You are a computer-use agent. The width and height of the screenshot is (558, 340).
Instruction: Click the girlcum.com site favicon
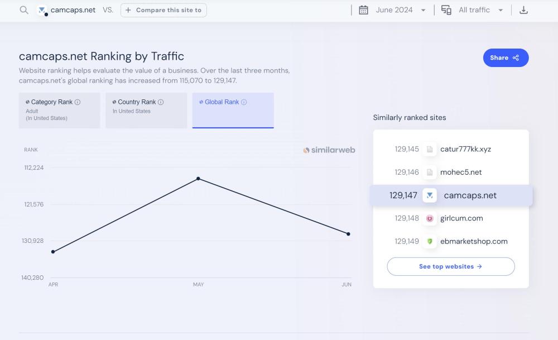[430, 218]
